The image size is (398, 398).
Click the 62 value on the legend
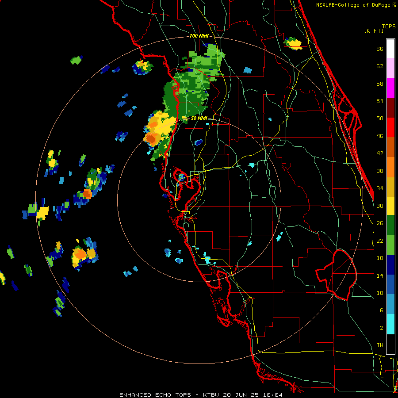point(380,66)
